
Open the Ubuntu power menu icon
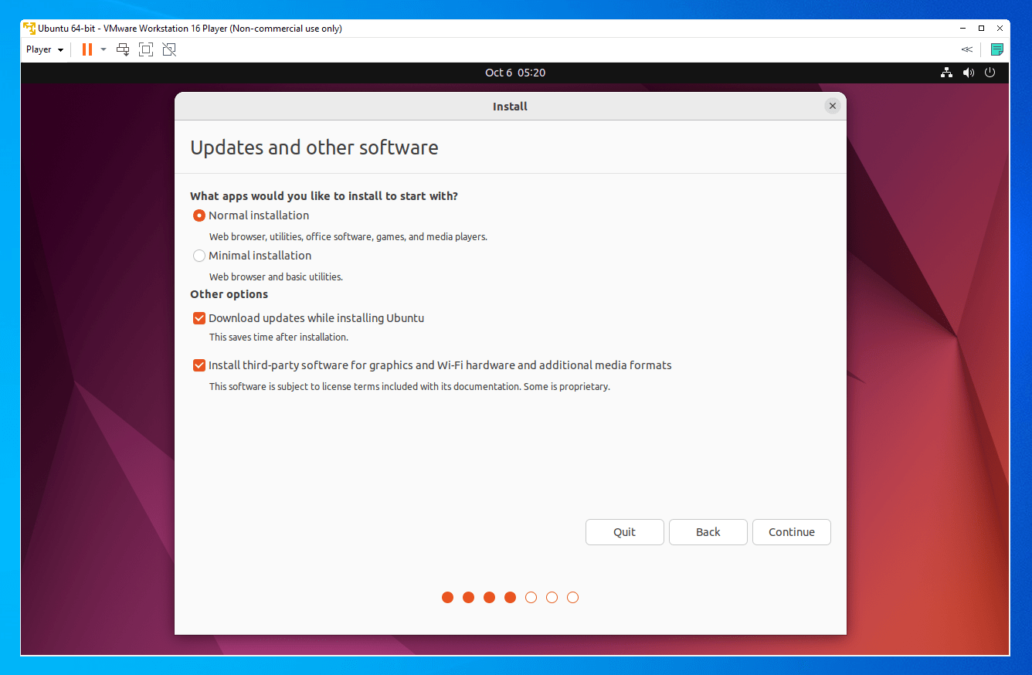(990, 73)
